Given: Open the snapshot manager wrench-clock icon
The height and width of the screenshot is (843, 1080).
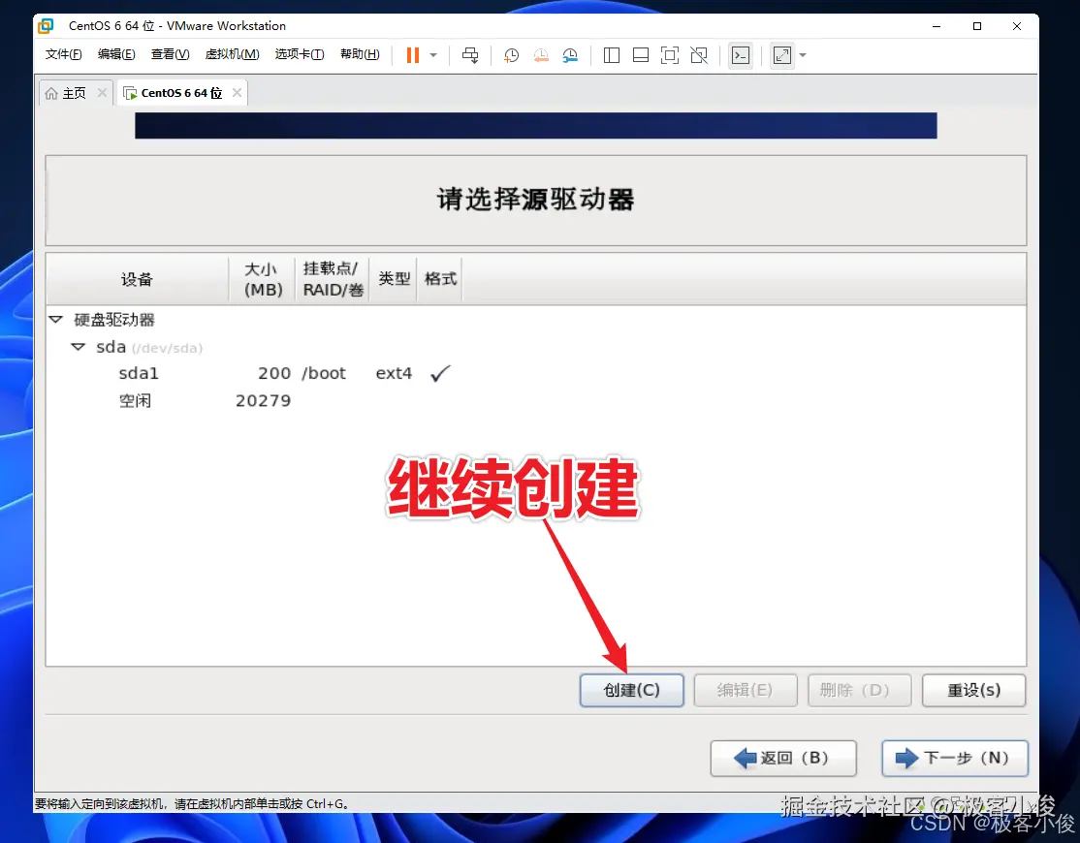Looking at the screenshot, I should (570, 55).
